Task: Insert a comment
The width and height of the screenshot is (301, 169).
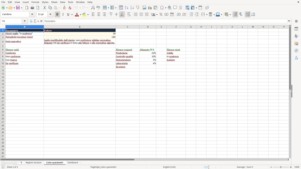Action: [175, 8]
